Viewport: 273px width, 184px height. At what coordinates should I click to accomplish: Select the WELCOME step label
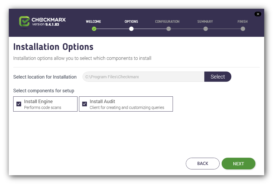tap(93, 22)
